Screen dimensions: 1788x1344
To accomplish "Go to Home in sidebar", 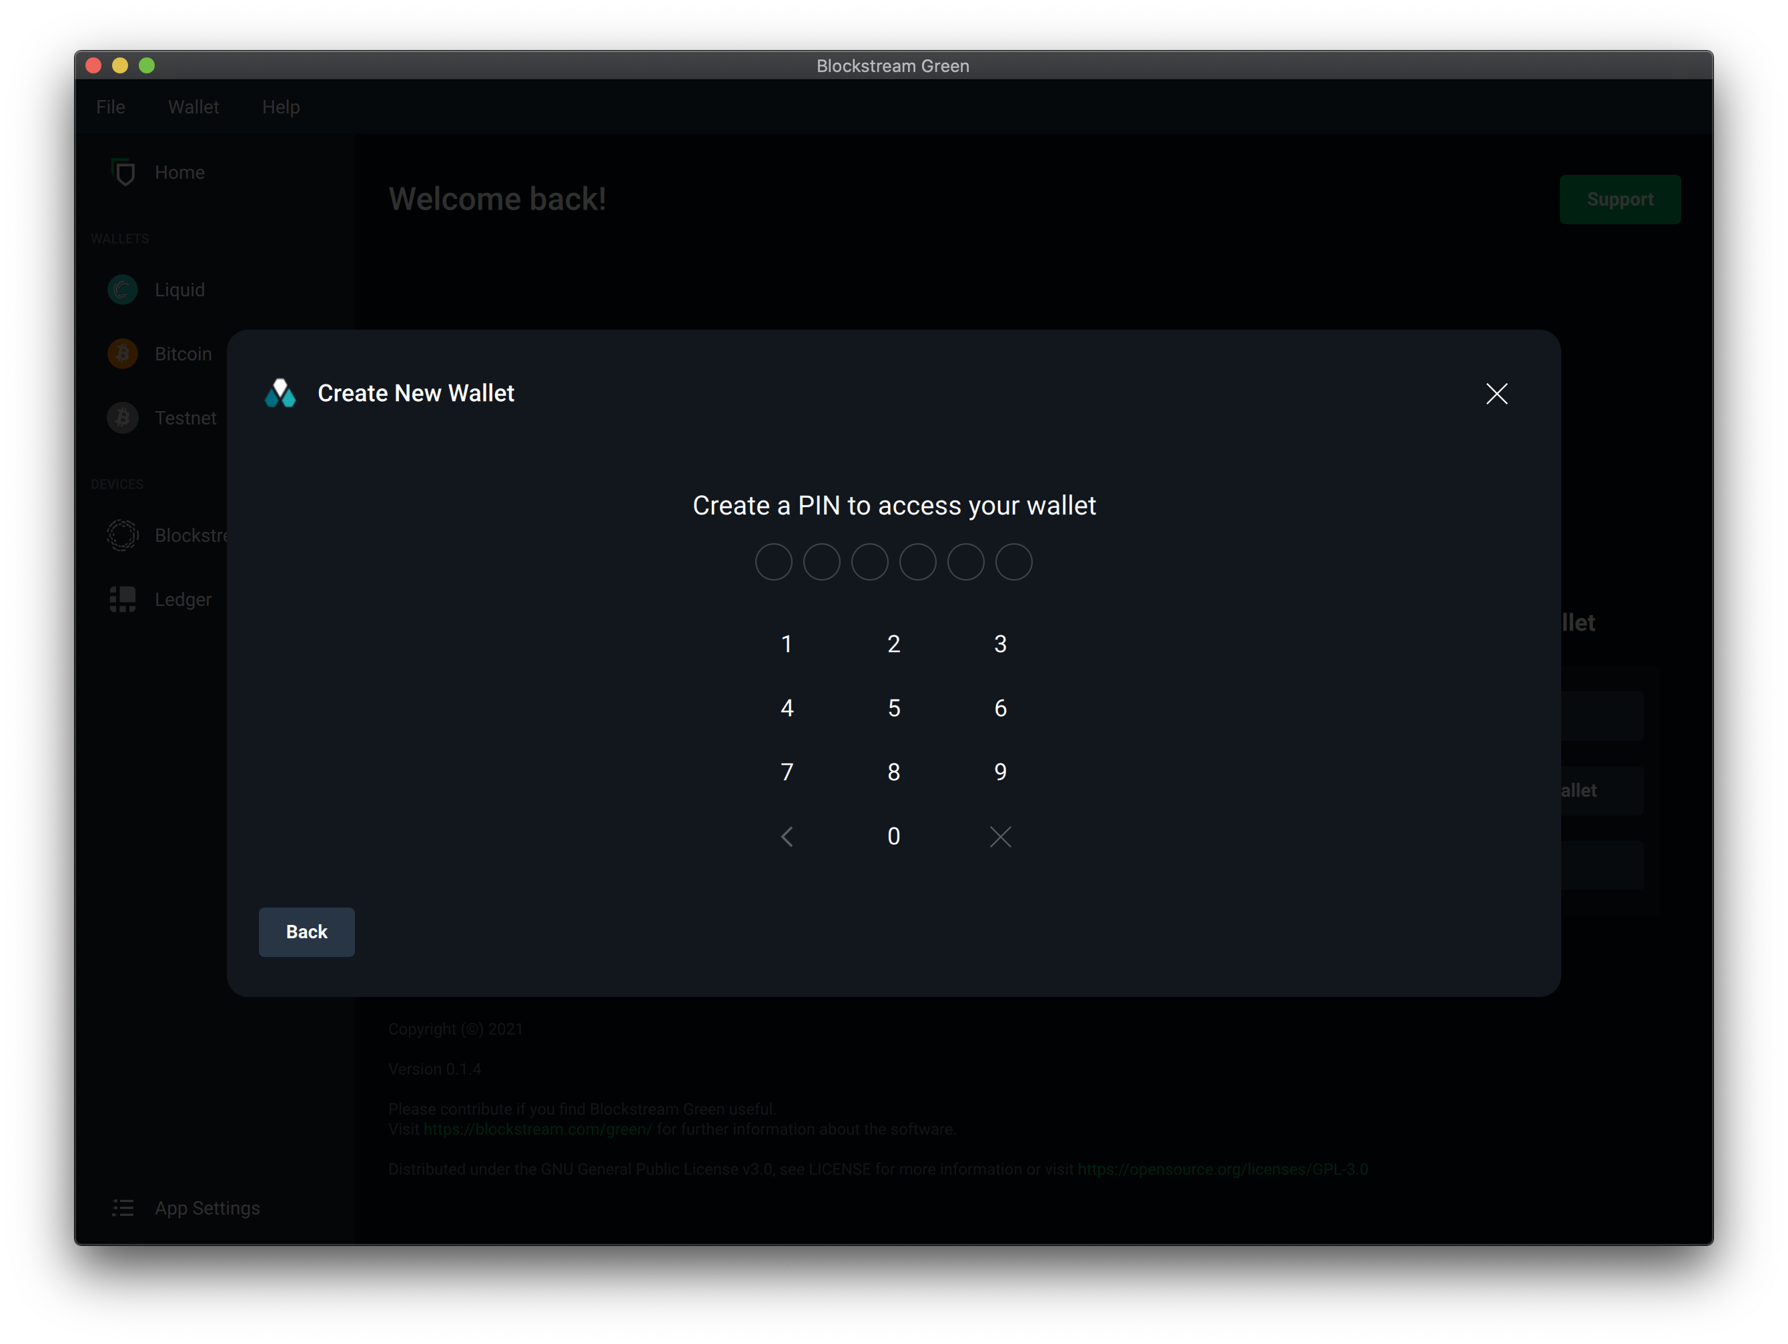I will point(179,172).
